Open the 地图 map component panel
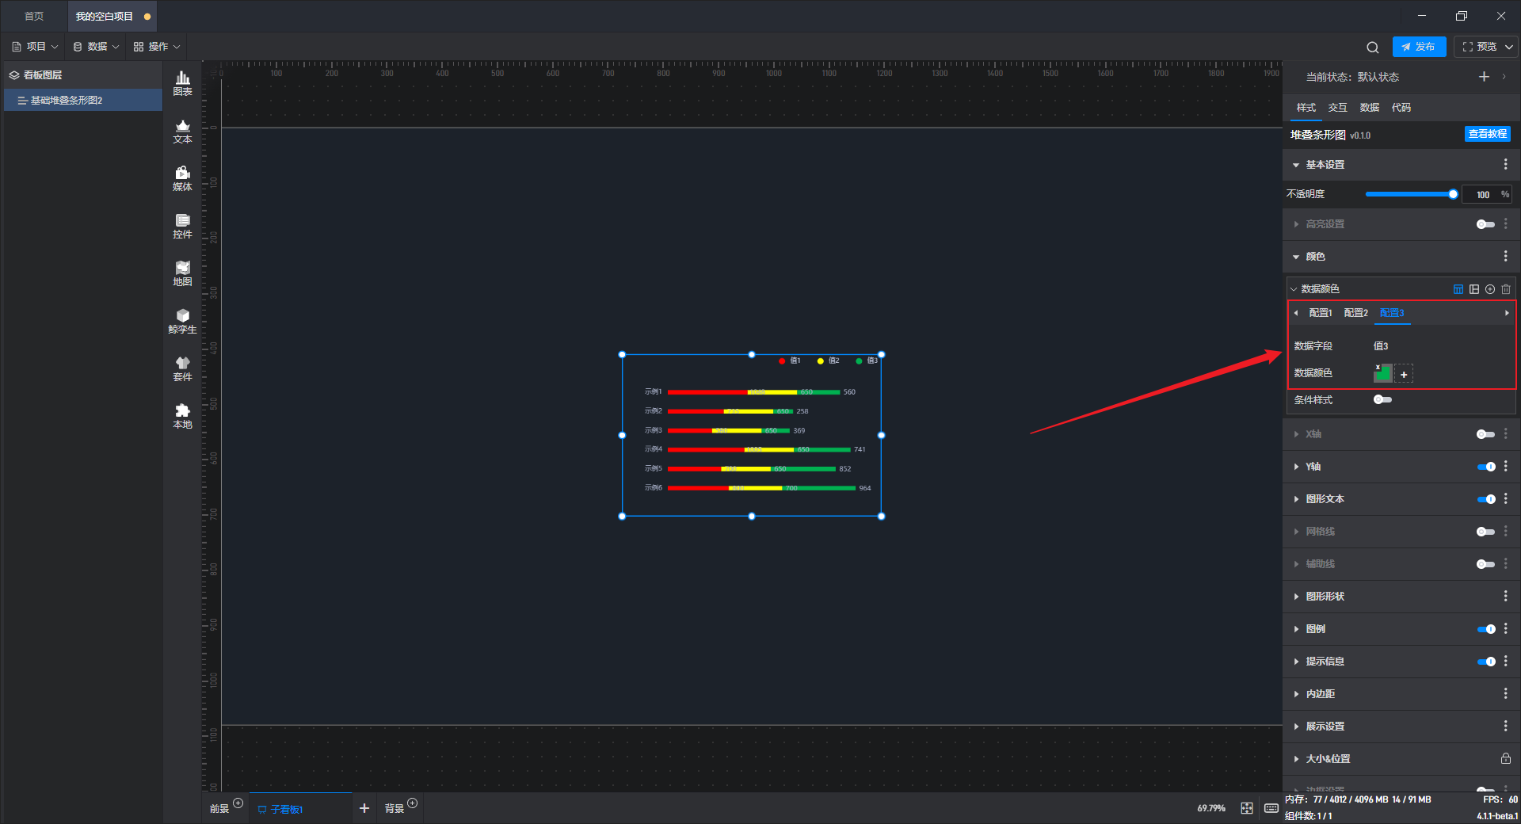The image size is (1521, 824). coord(182,273)
